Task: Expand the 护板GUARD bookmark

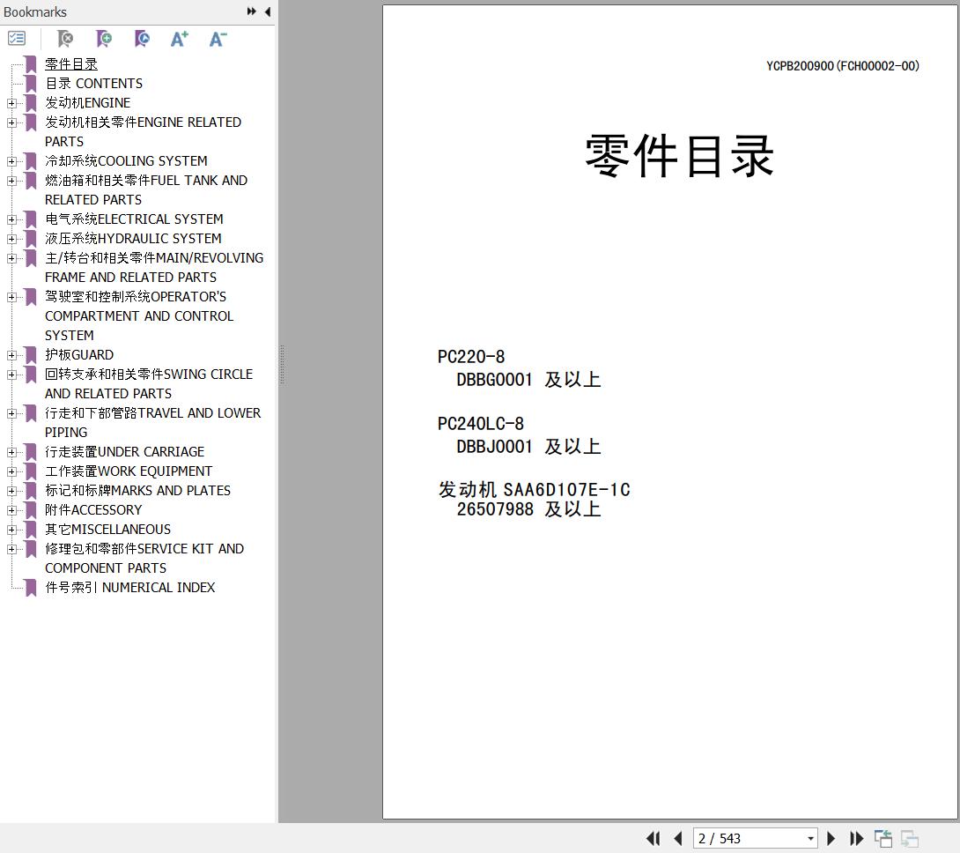Action: (11, 355)
